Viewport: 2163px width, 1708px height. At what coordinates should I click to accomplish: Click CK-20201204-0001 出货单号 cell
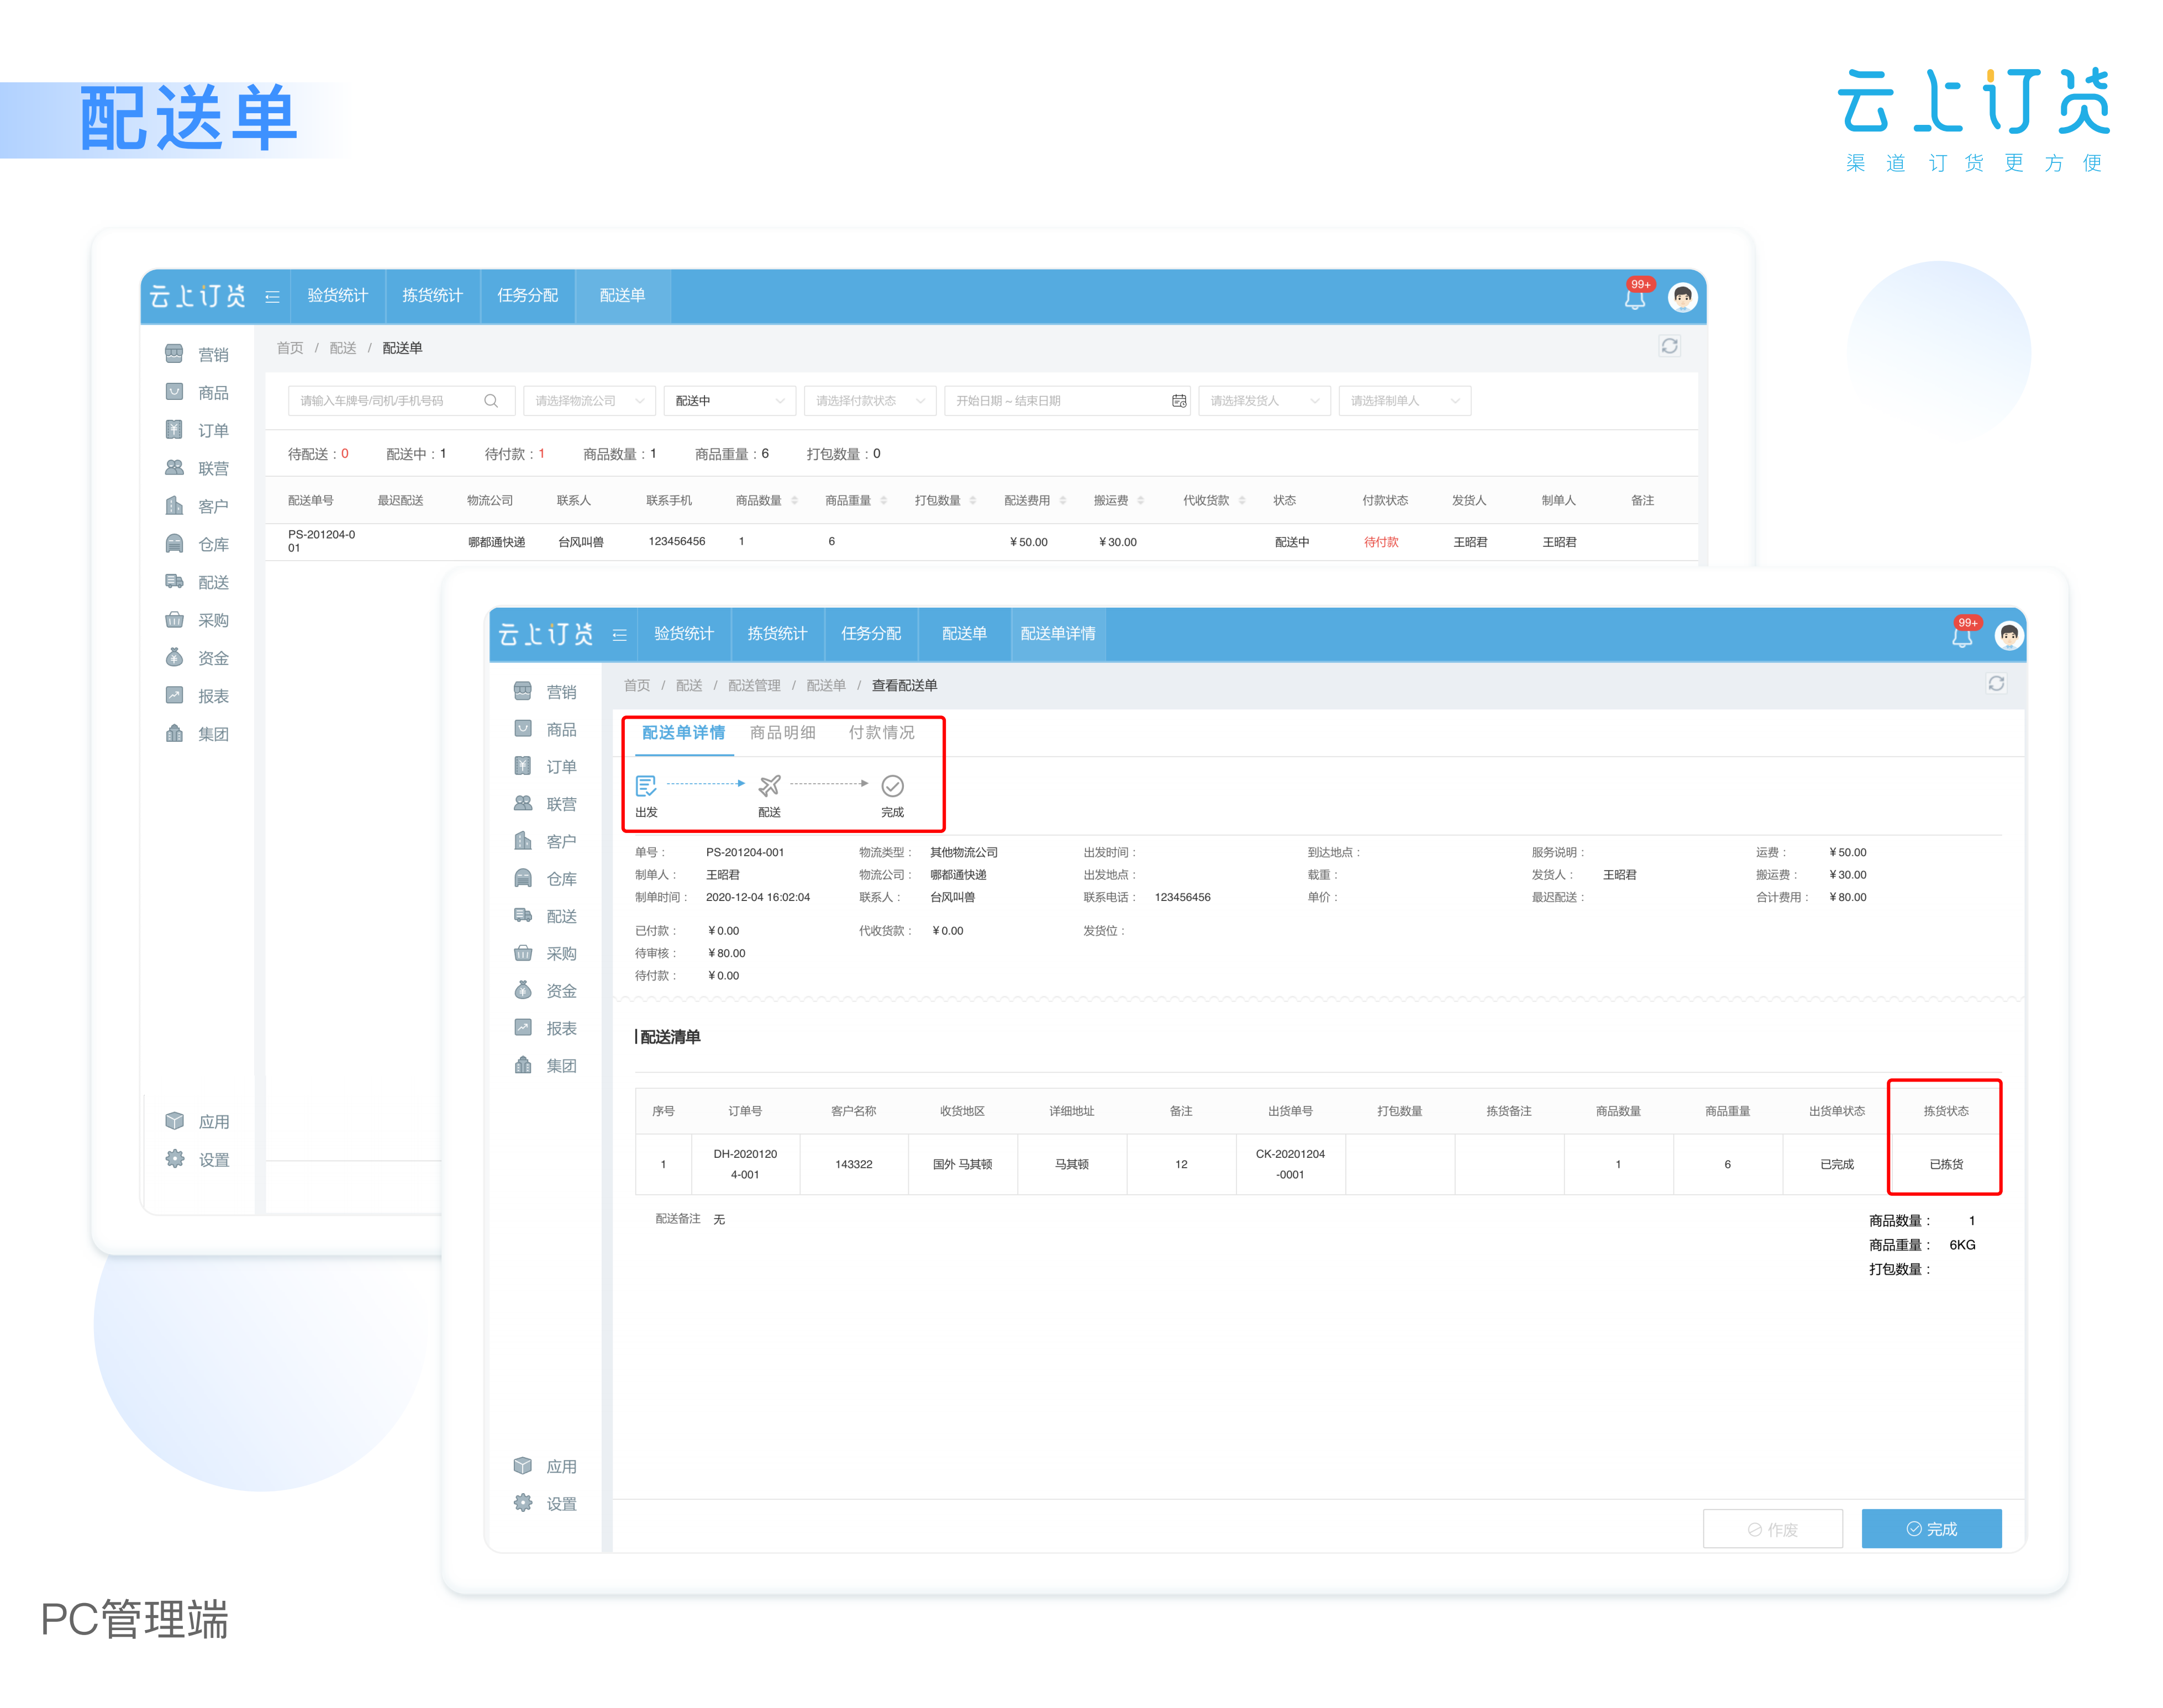[1290, 1164]
